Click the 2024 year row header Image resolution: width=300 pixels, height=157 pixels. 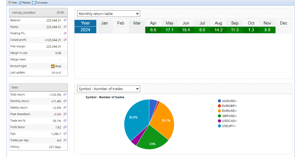(85, 30)
